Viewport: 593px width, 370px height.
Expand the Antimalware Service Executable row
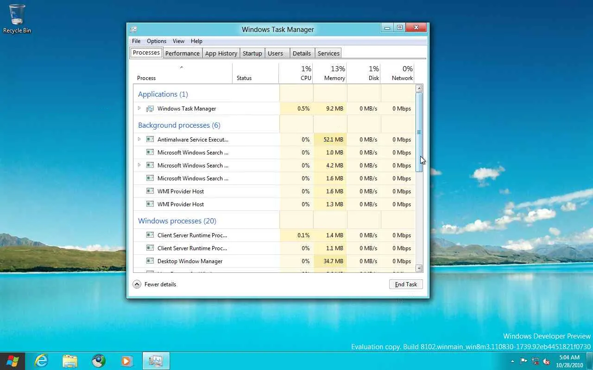tap(139, 139)
